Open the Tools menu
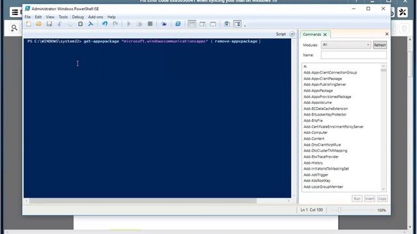The width and height of the screenshot is (417, 234). (63, 17)
